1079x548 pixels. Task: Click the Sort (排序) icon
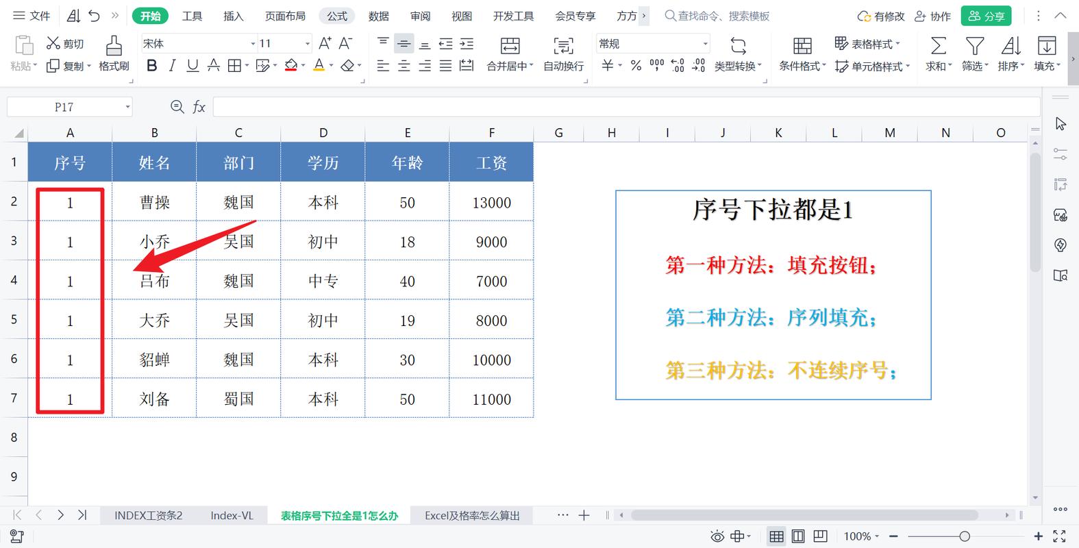(x=1010, y=46)
